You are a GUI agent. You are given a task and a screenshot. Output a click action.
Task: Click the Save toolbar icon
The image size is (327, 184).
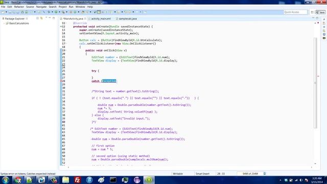point(10,12)
